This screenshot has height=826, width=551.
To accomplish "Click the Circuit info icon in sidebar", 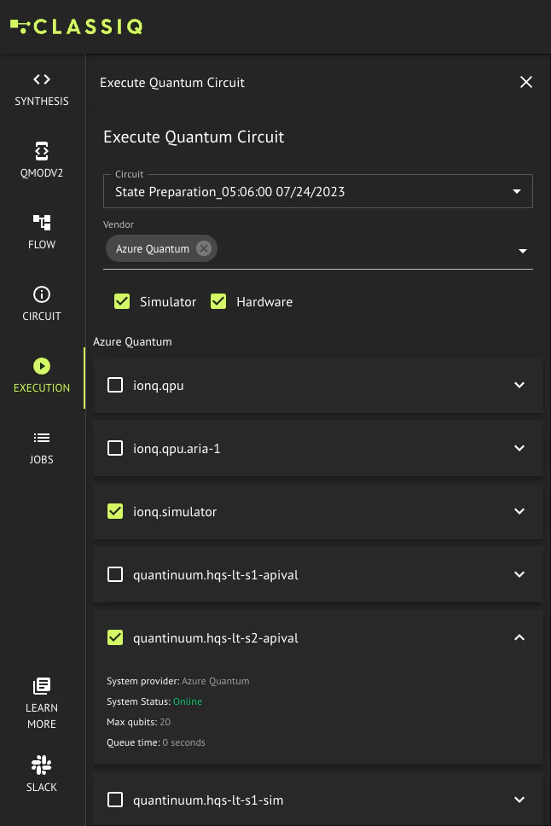I will click(x=41, y=302).
